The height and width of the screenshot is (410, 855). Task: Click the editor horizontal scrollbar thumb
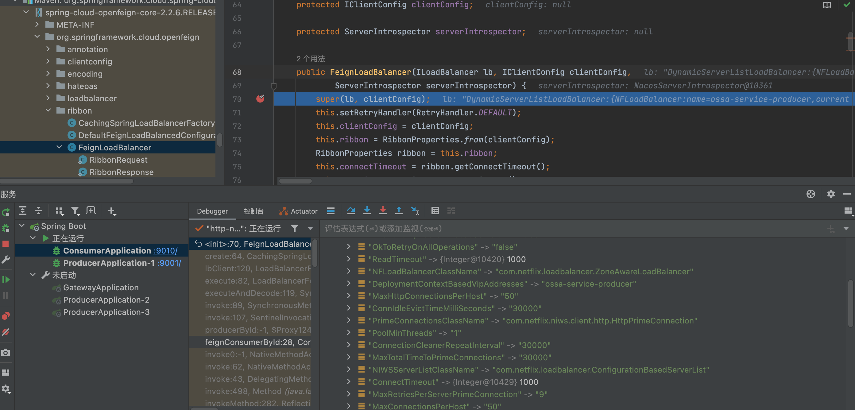(295, 181)
